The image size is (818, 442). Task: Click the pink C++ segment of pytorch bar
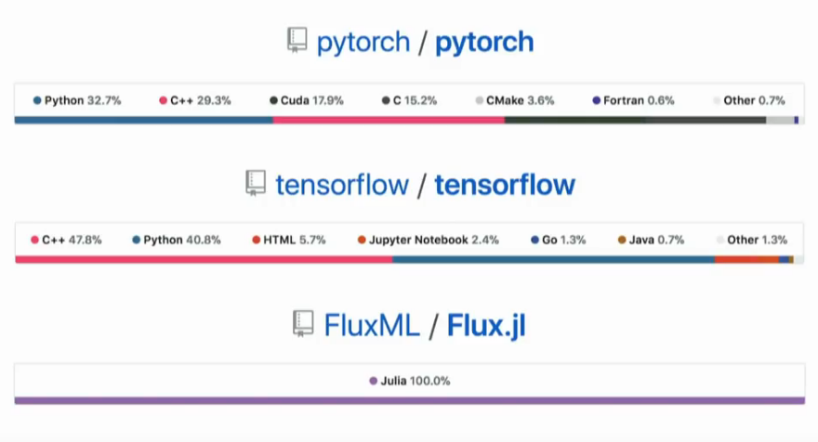click(x=389, y=121)
